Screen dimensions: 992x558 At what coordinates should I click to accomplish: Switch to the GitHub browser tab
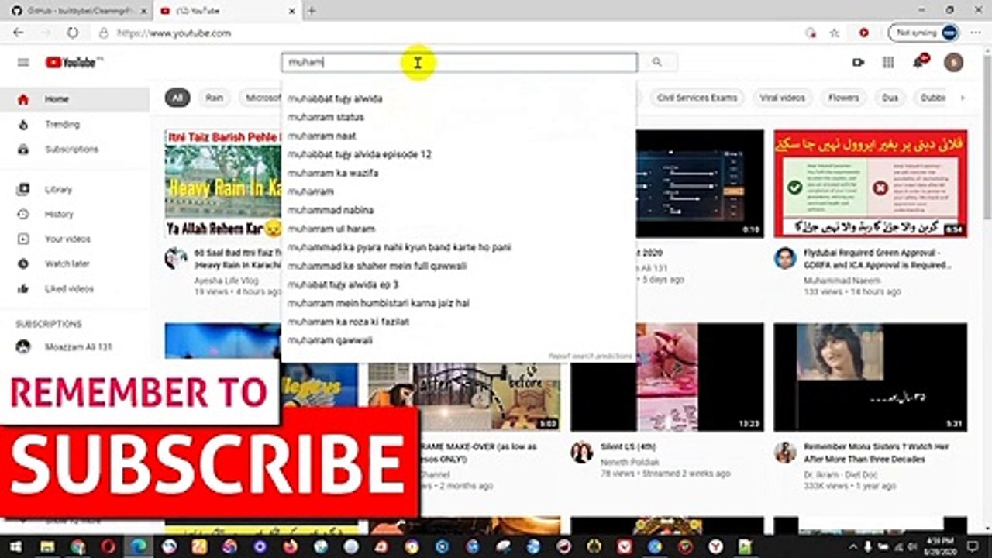coord(76,11)
